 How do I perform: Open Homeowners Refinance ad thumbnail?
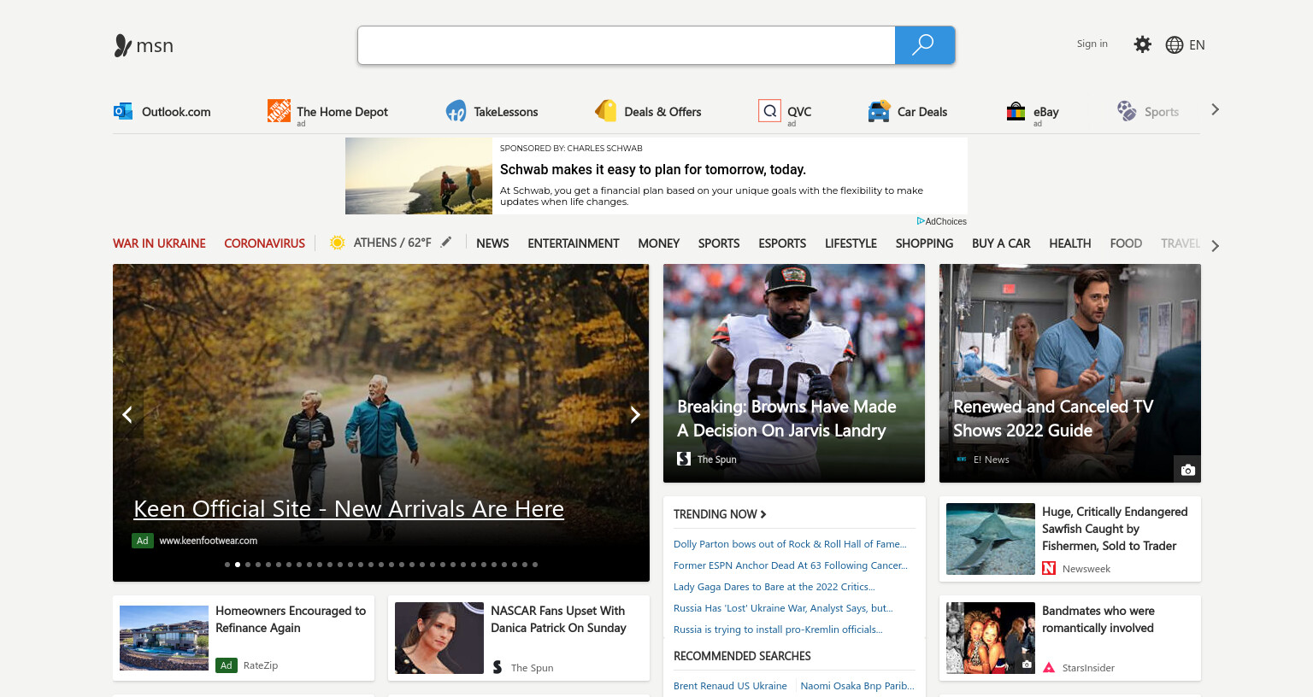click(x=164, y=638)
